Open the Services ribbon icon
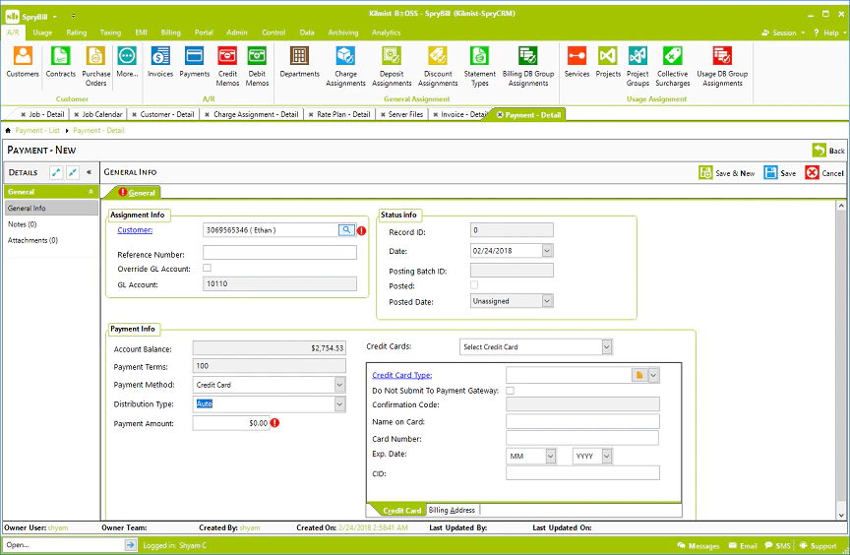This screenshot has width=850, height=555. tap(577, 62)
